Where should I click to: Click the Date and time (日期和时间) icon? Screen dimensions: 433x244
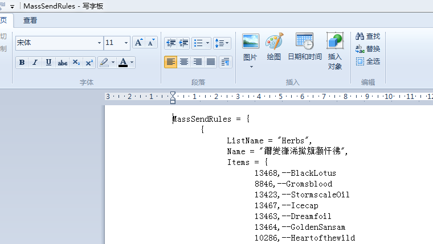(x=304, y=46)
